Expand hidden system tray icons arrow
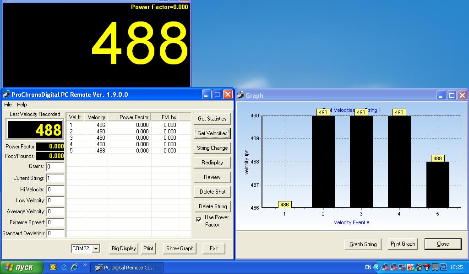469x274 pixels. click(x=377, y=267)
